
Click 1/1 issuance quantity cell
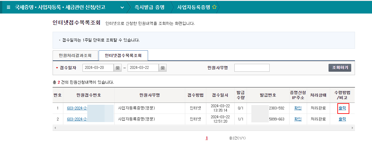click(241, 119)
